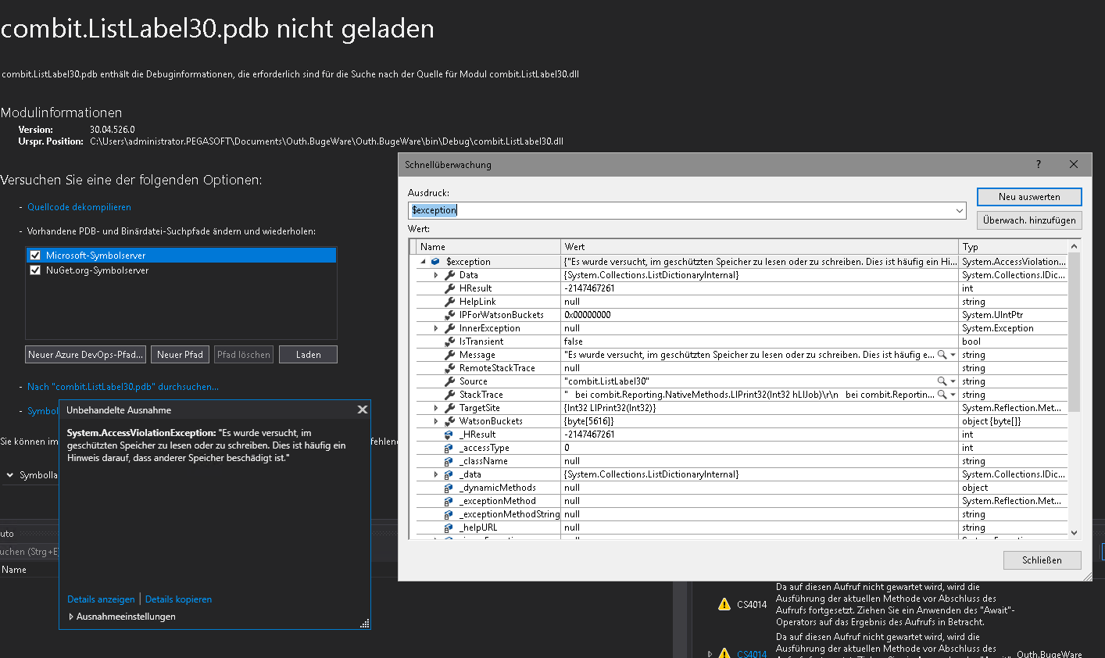The width and height of the screenshot is (1105, 658).
Task: Click the field icon beside _exceptionMethodString
Action: [449, 514]
